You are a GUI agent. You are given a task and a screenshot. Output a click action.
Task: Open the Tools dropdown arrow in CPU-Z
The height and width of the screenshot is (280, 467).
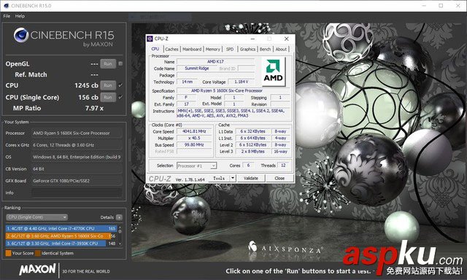point(233,178)
